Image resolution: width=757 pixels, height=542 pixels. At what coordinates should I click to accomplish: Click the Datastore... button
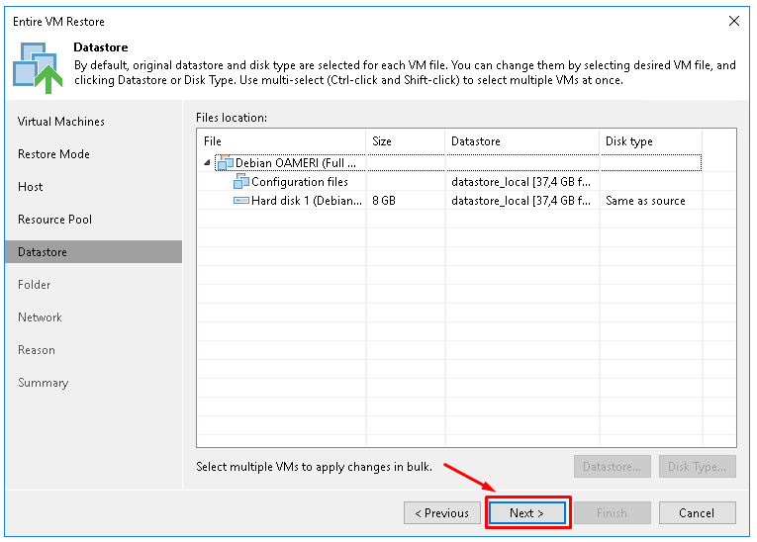point(613,466)
